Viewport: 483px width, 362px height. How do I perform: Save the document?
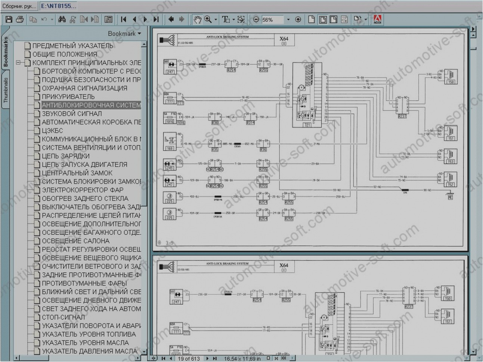click(8, 19)
